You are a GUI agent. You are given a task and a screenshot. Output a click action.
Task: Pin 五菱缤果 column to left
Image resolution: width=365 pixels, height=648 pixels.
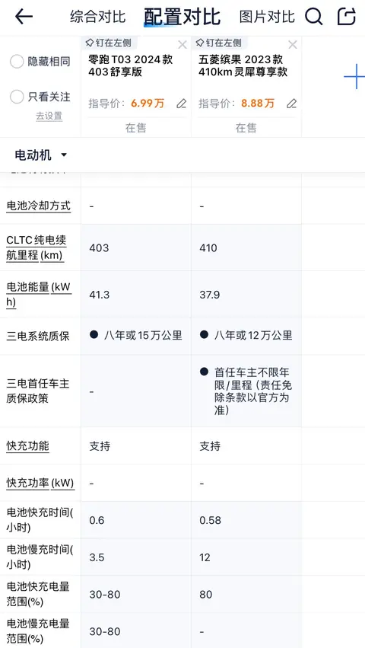click(x=218, y=43)
